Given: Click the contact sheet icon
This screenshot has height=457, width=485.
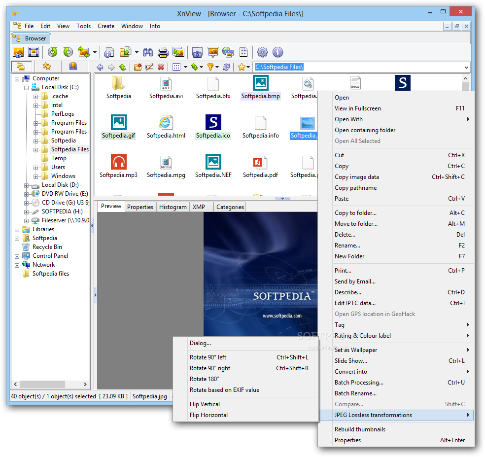Looking at the screenshot, I should [x=244, y=52].
